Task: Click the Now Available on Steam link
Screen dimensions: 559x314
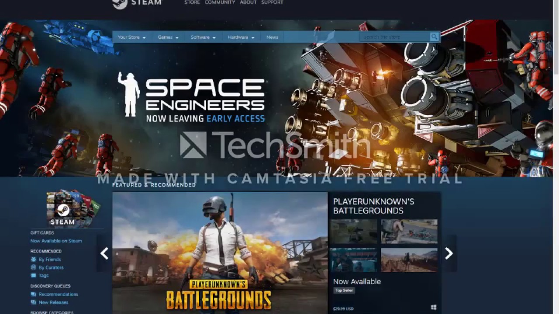Action: (56, 241)
